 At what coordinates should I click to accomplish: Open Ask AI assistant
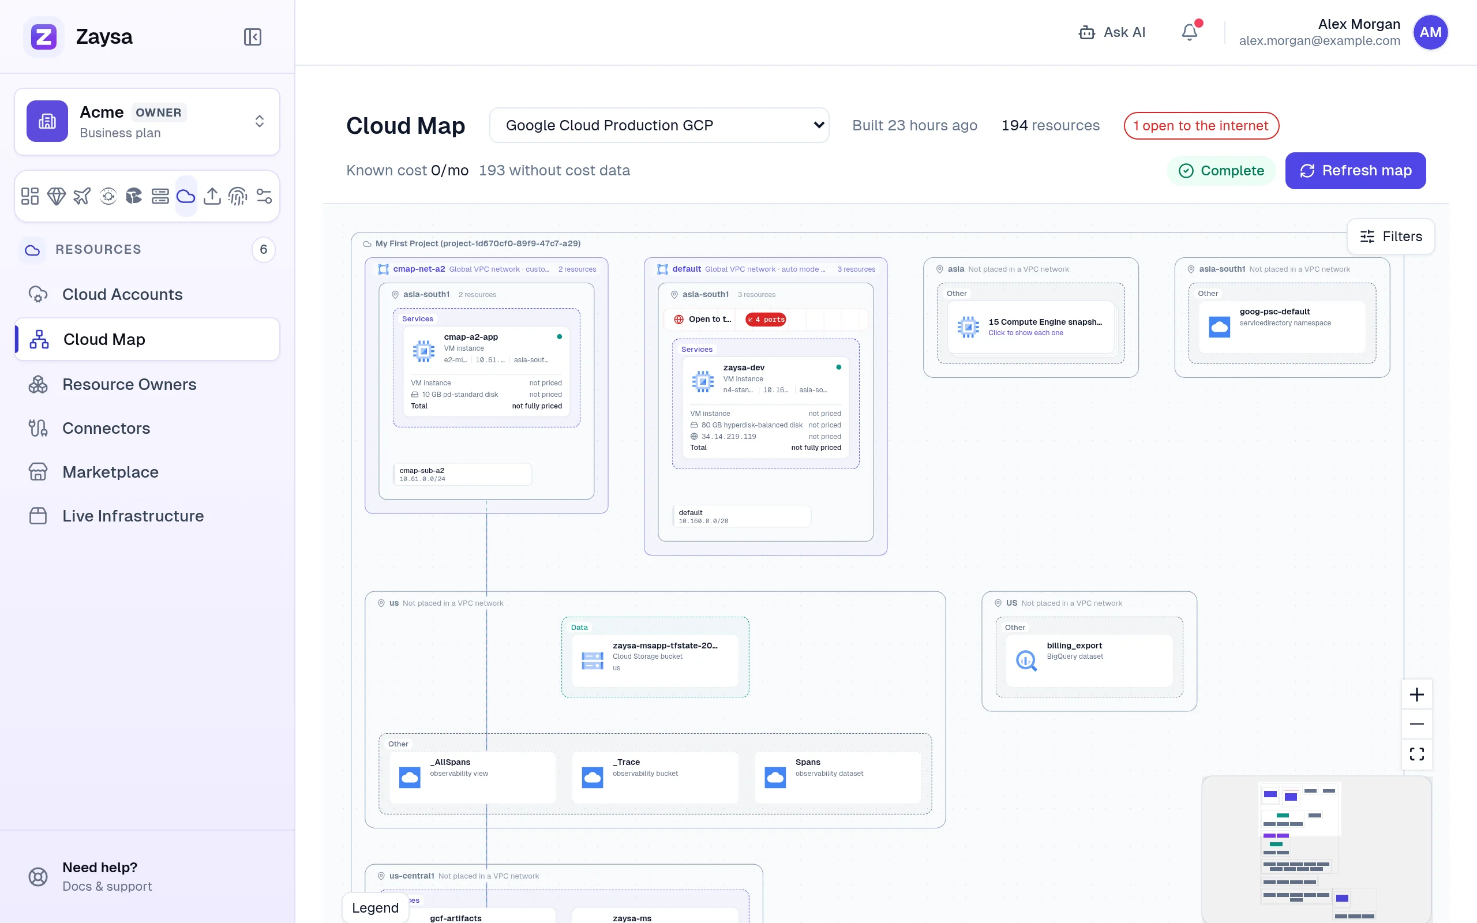tap(1112, 32)
